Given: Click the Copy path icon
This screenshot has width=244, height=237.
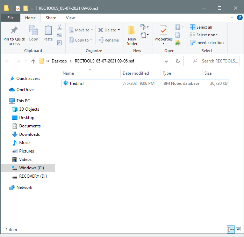Looking at the screenshot, I should tap(59, 35).
